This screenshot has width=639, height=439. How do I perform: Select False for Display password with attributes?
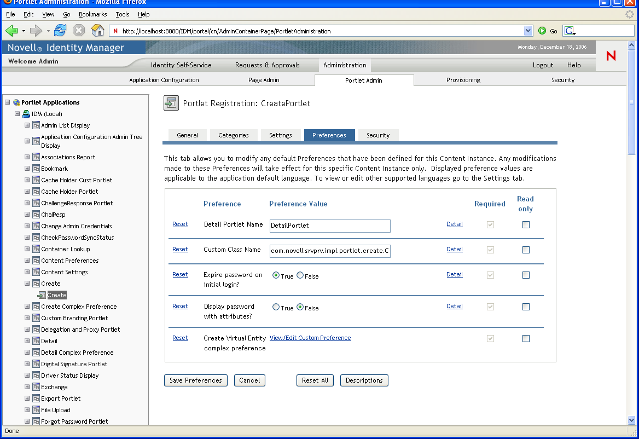coord(300,307)
